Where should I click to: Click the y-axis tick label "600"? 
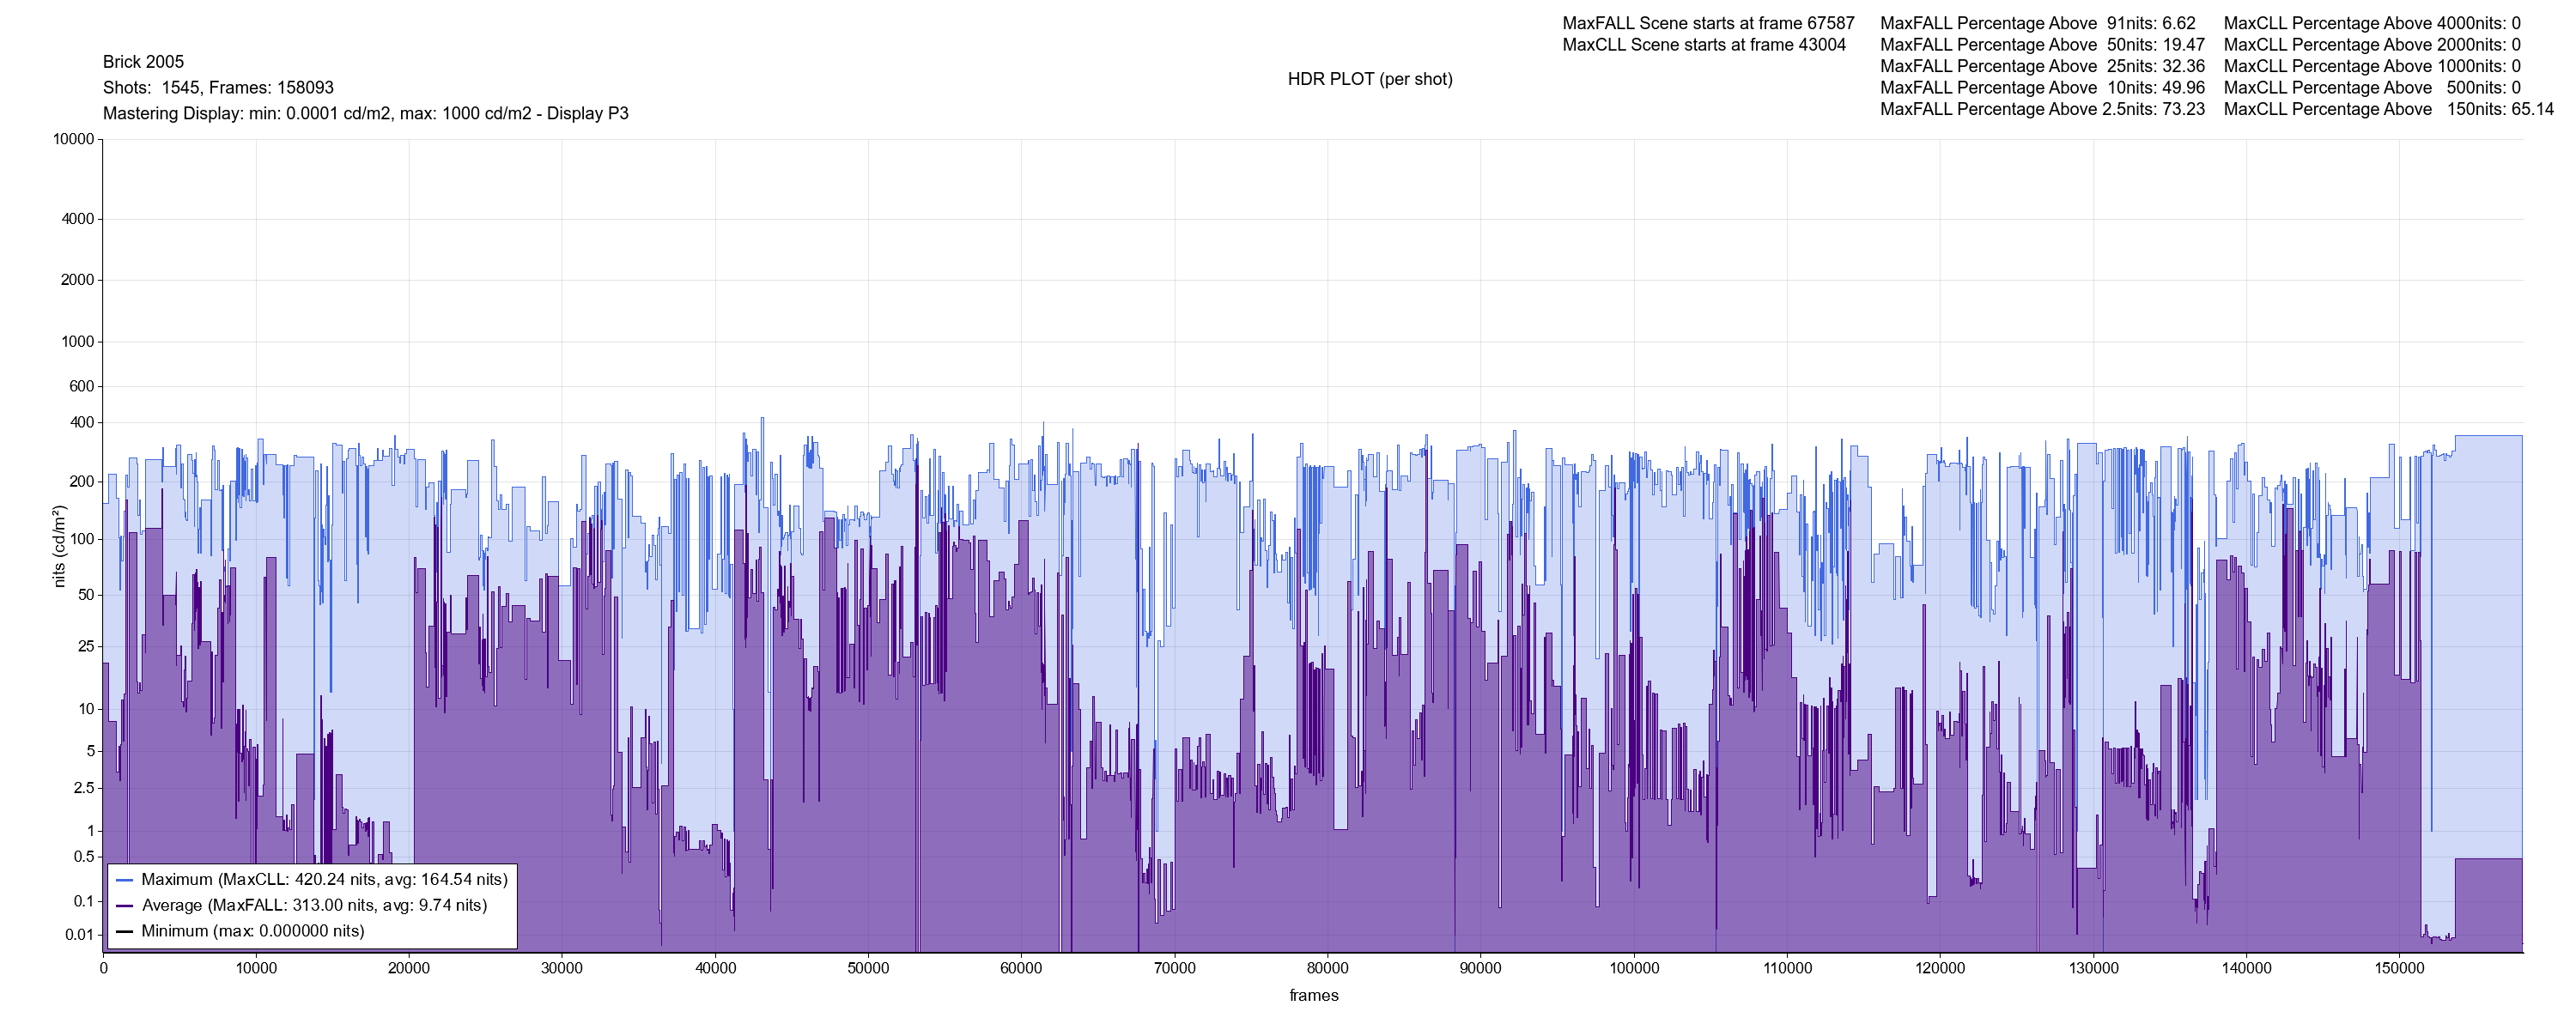coord(82,386)
